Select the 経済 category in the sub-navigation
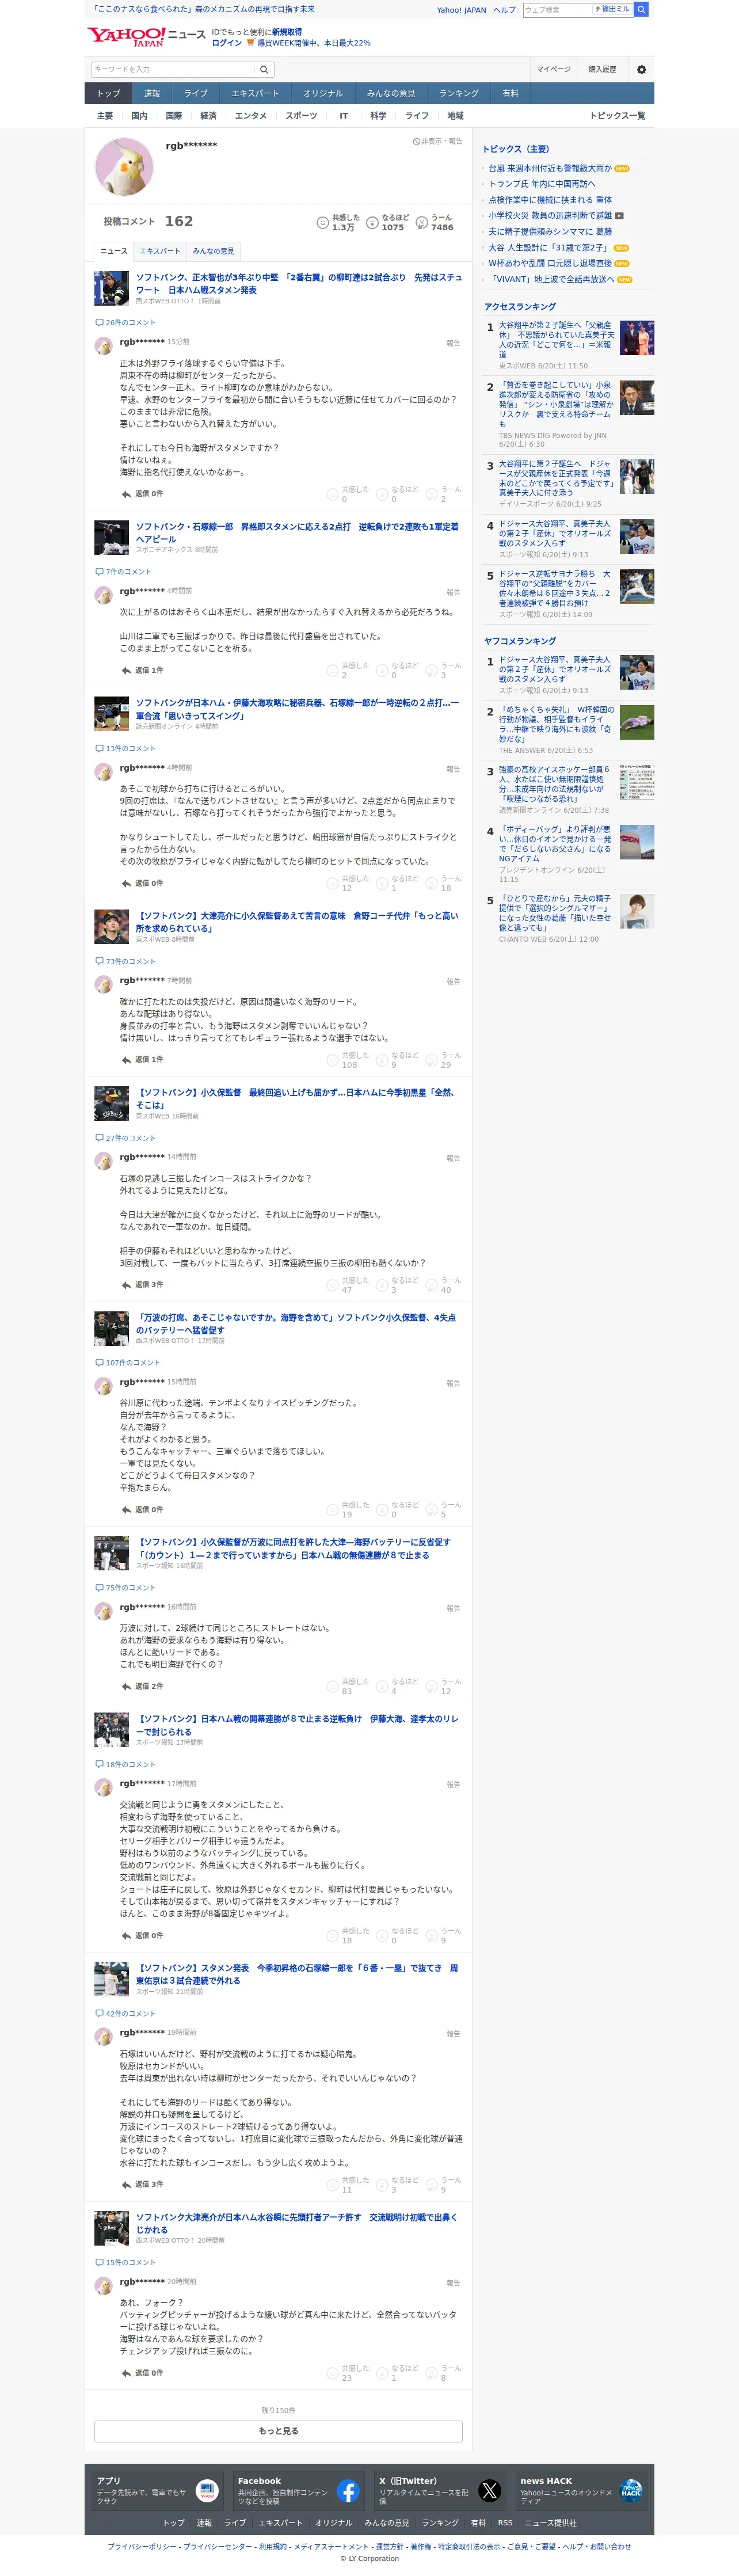The image size is (739, 2576). click(x=208, y=116)
